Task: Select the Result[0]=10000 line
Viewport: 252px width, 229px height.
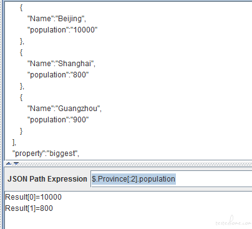Action: click(x=33, y=197)
